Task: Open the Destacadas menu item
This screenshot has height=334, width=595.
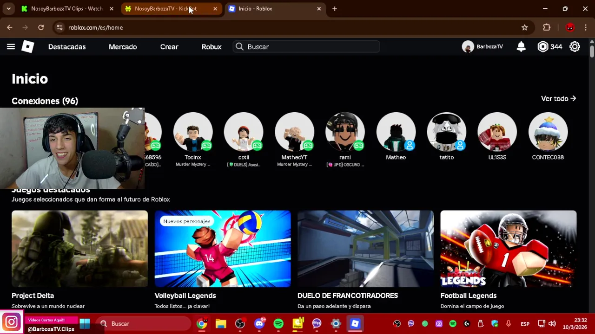Action: tap(67, 47)
